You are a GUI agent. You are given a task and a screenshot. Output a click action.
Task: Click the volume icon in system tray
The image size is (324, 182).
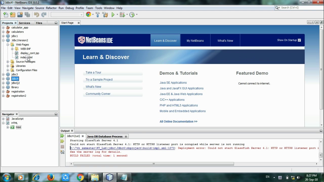[x=298, y=177]
